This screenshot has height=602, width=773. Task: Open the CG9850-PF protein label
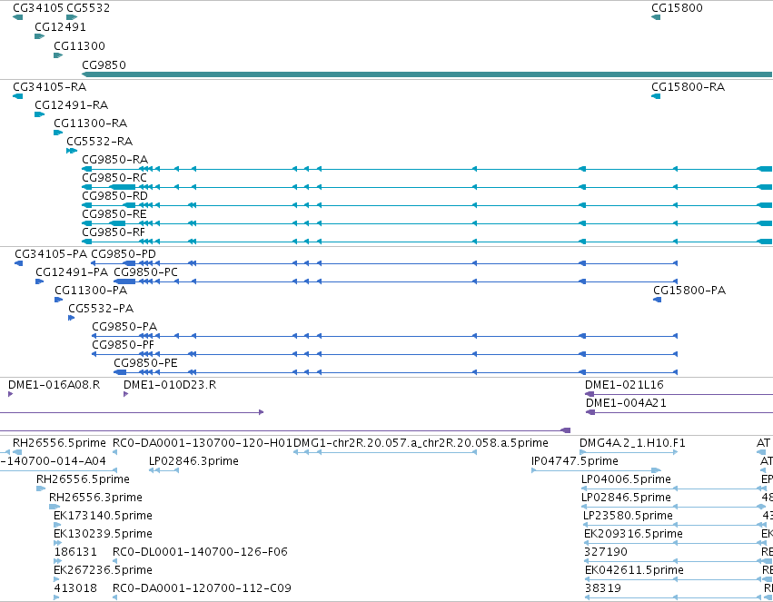click(x=124, y=345)
